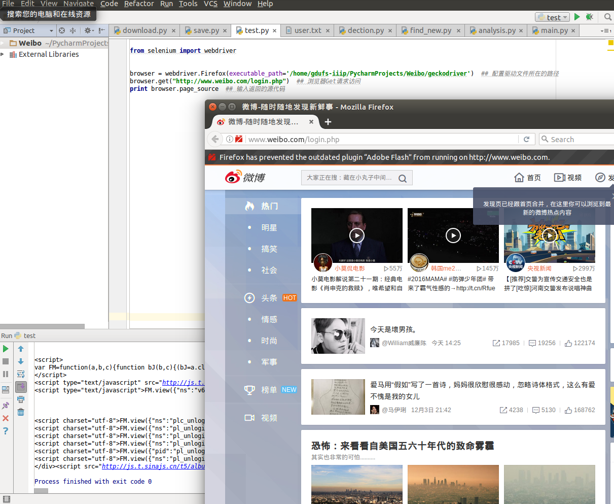Click Scroll from Source target icon in Project panel
The width and height of the screenshot is (614, 504).
[x=62, y=30]
